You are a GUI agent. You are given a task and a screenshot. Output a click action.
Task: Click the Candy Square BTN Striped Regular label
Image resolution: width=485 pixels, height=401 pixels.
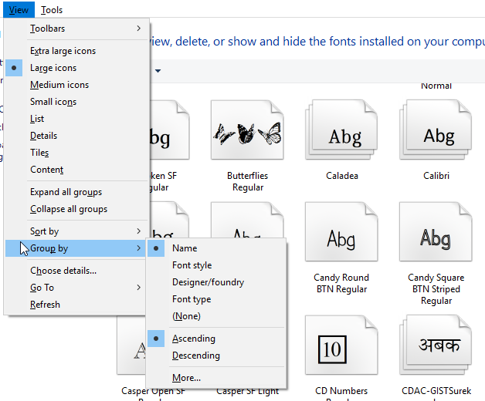(x=436, y=289)
